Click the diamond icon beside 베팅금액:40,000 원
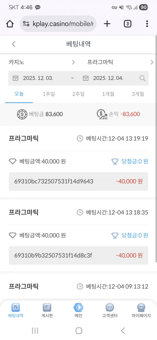157x340 pixels. [12, 162]
